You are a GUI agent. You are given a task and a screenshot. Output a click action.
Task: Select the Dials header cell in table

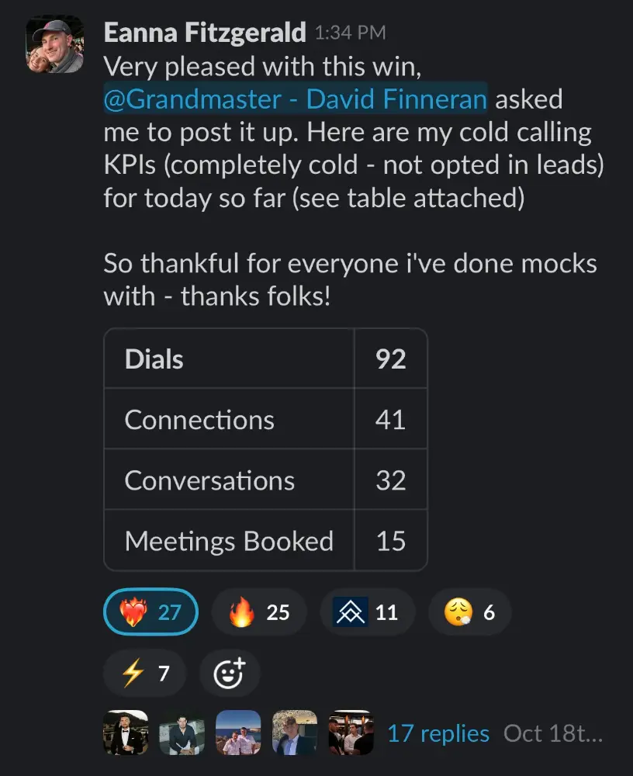(229, 359)
